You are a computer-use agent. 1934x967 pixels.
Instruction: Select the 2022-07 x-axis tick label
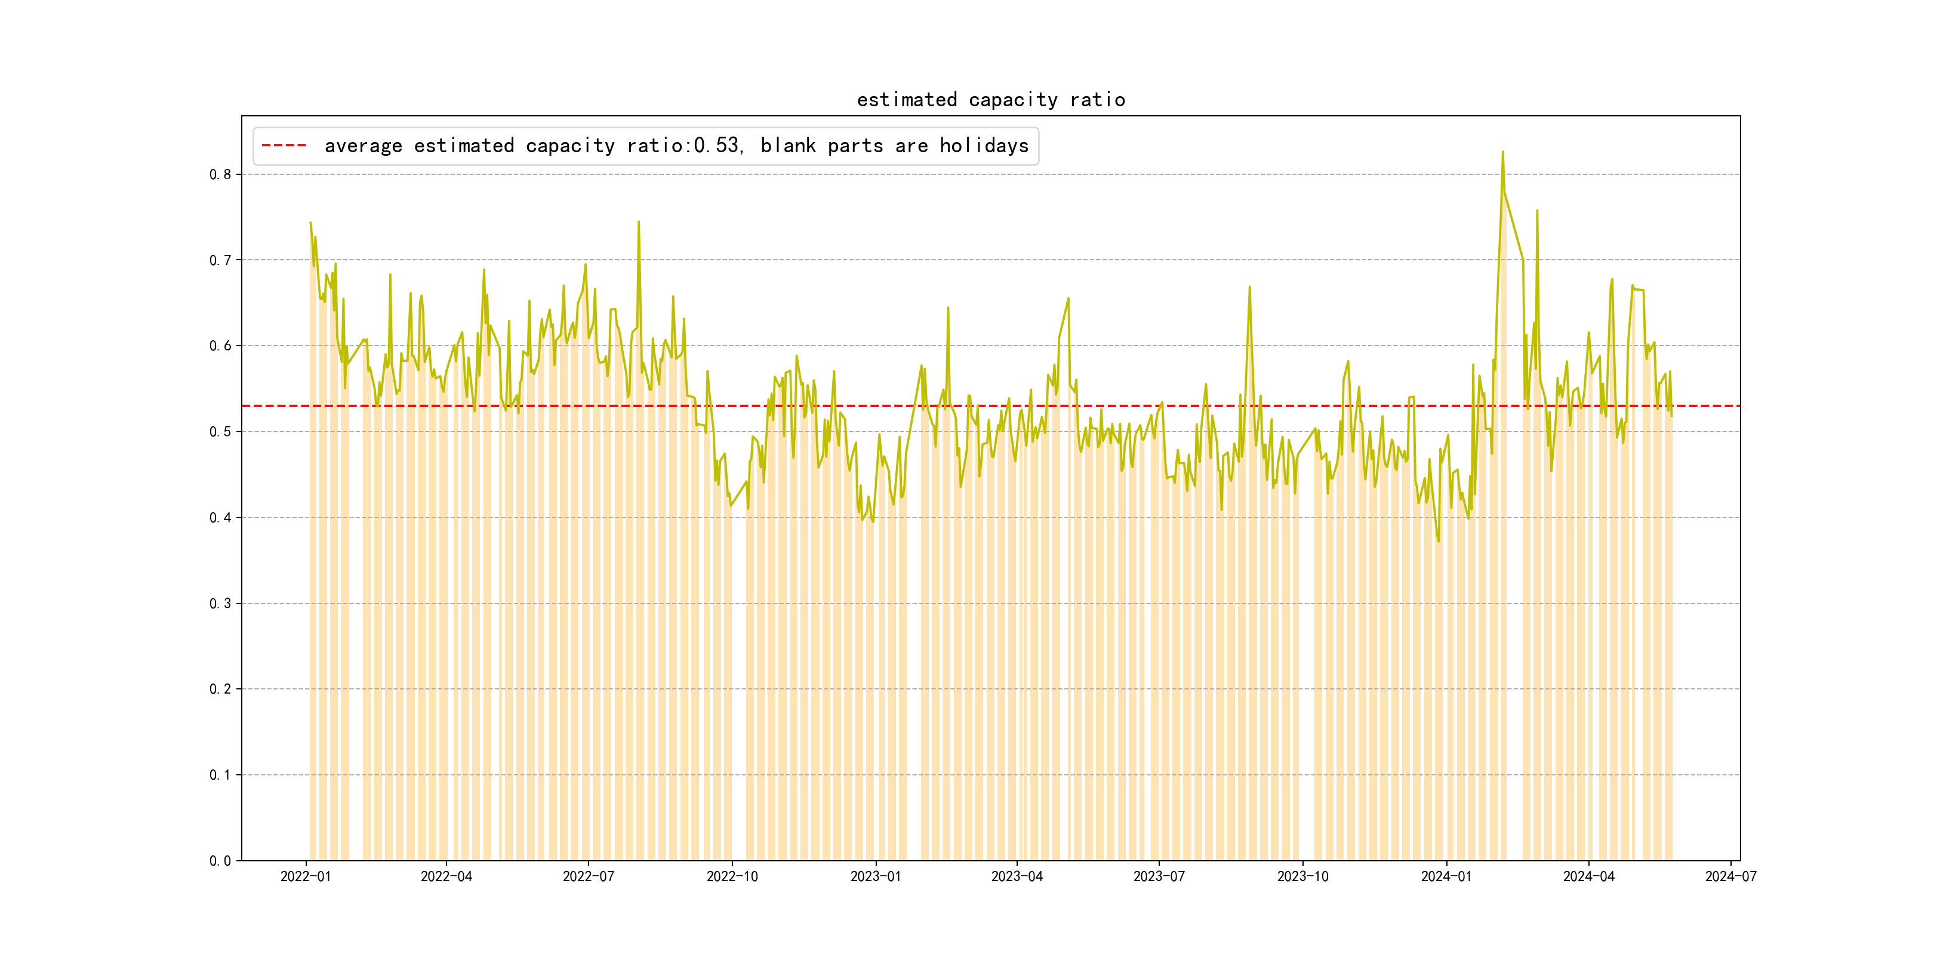pos(588,876)
